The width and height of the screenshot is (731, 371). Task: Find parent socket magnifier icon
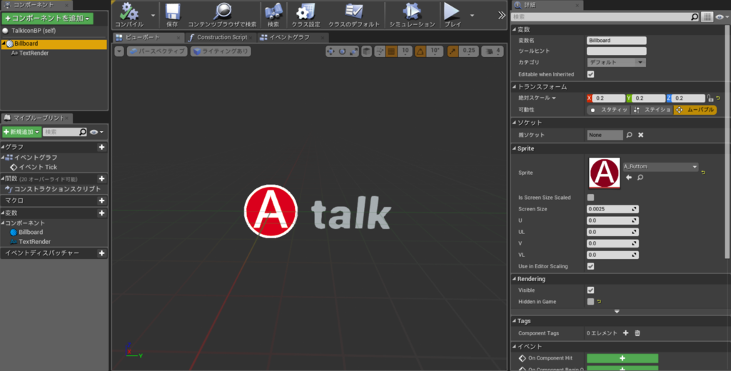[630, 135]
